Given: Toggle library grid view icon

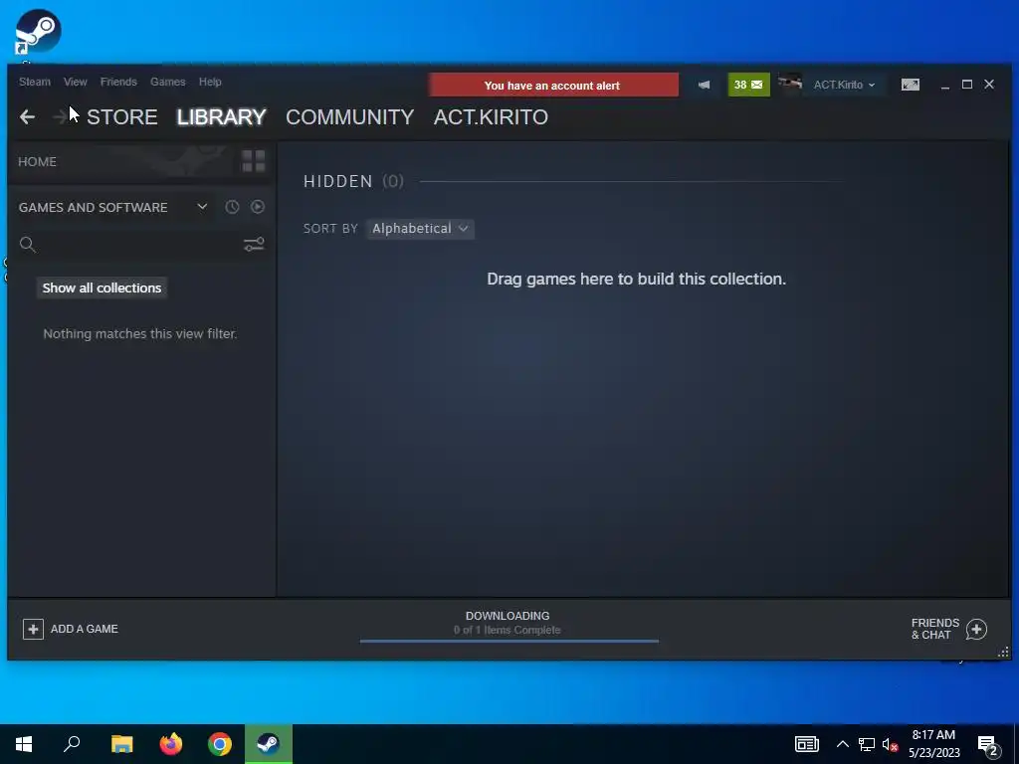Looking at the screenshot, I should [x=254, y=161].
